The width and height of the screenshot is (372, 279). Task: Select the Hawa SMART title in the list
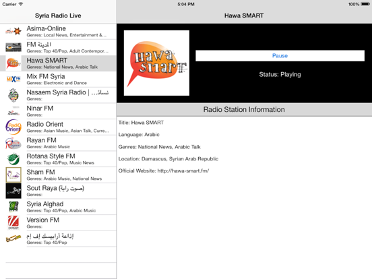coord(47,60)
